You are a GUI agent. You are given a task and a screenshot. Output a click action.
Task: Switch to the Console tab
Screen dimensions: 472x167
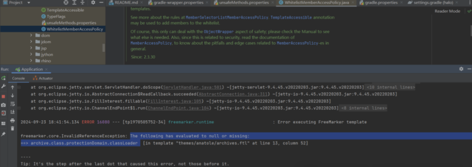(x=18, y=78)
